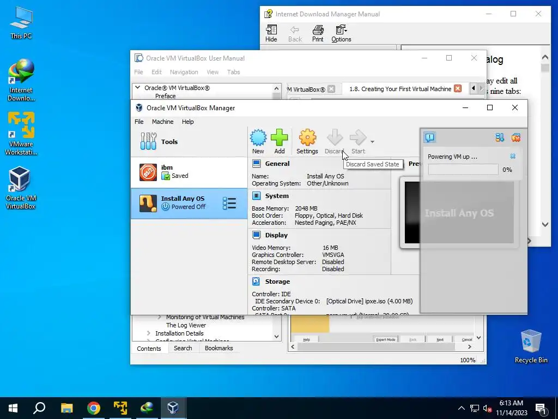Click the VMware Workstation taskbar icon
The height and width of the screenshot is (419, 558).
click(x=120, y=408)
